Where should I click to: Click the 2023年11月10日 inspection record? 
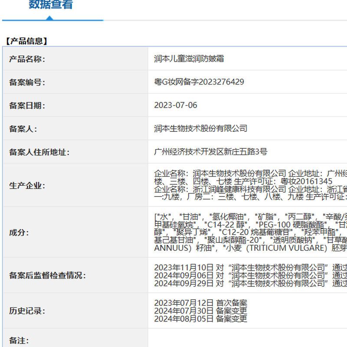pyautogui.click(x=251, y=268)
